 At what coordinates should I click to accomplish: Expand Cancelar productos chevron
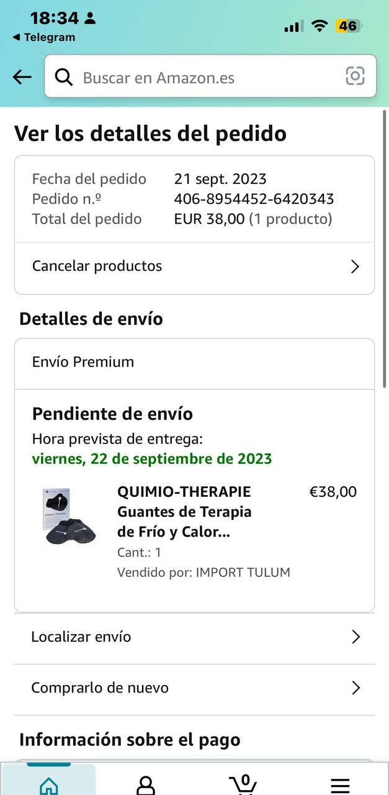(x=355, y=266)
